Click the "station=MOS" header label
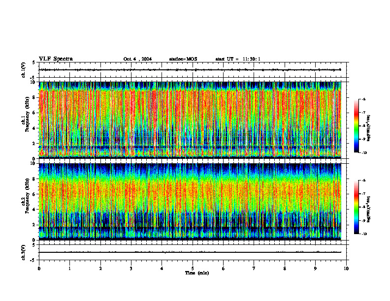The height and width of the screenshot is (301, 390). (183, 59)
